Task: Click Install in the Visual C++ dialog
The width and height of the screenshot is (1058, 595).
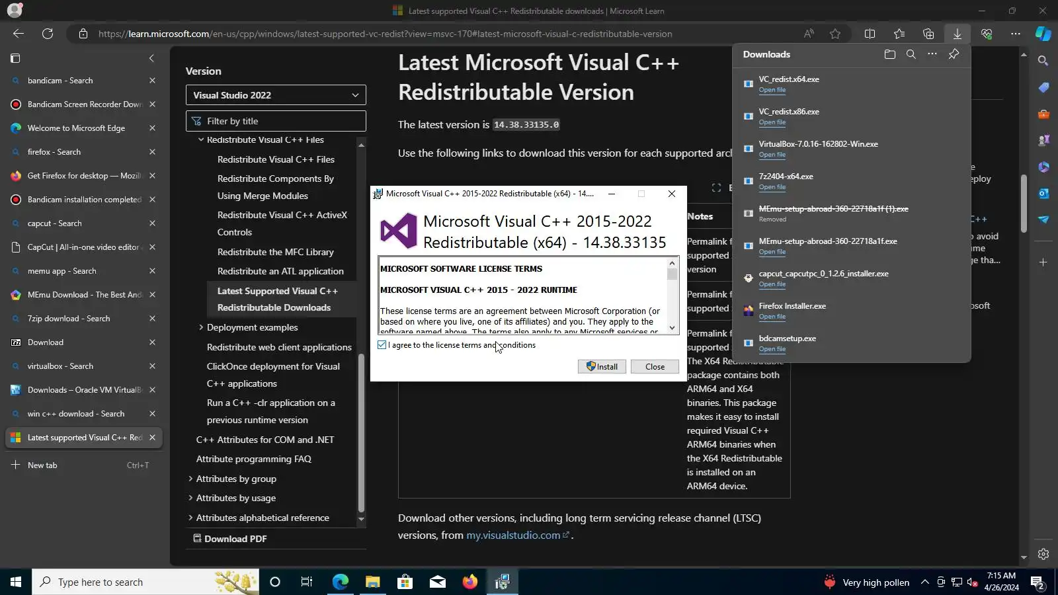Action: [x=602, y=367]
